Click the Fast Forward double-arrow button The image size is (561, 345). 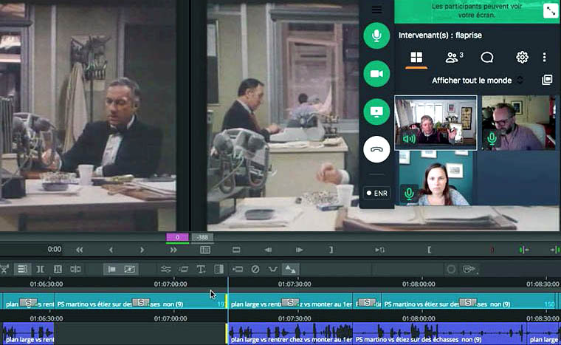(173, 250)
